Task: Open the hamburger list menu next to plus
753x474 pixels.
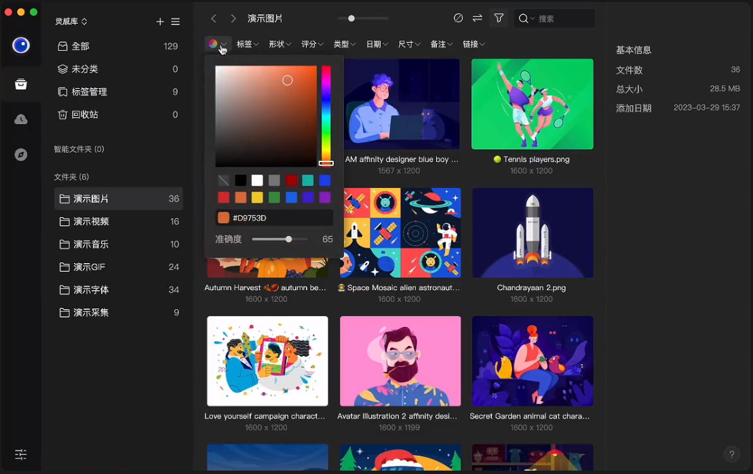Action: (x=176, y=22)
